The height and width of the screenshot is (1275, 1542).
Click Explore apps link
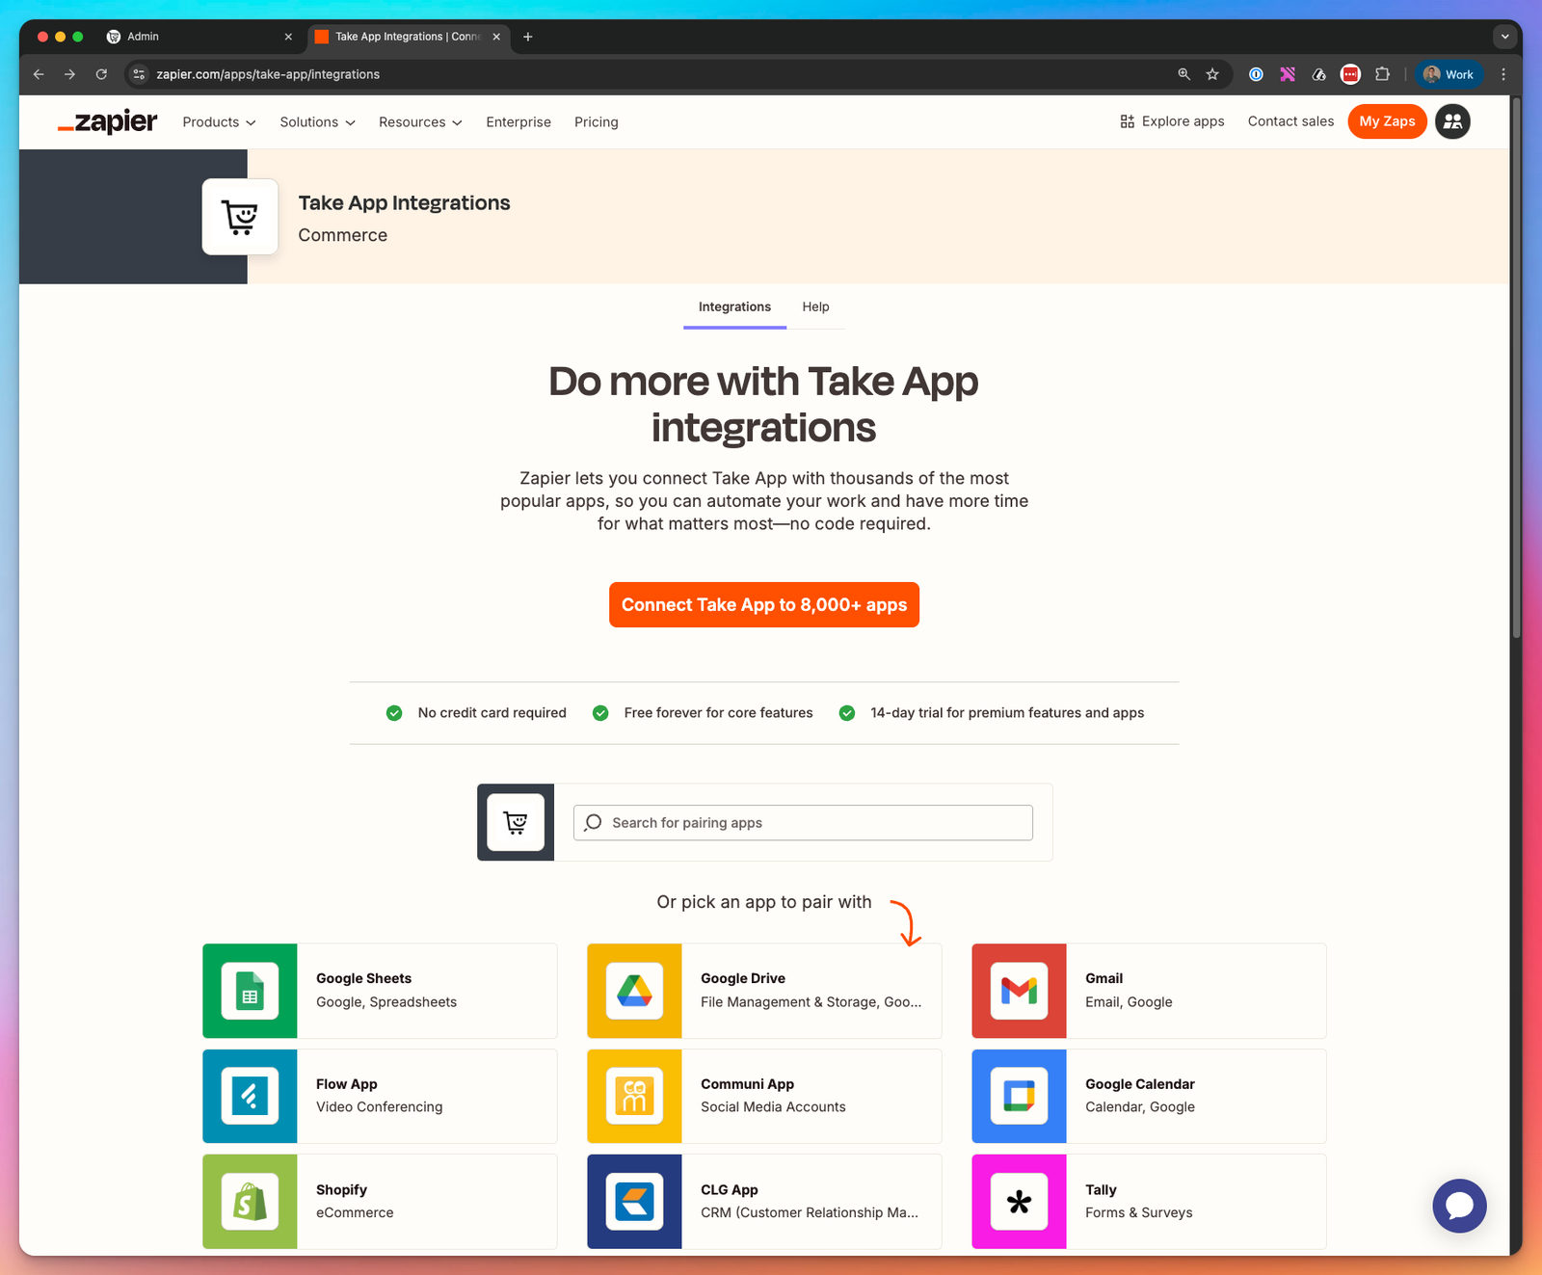pyautogui.click(x=1172, y=121)
